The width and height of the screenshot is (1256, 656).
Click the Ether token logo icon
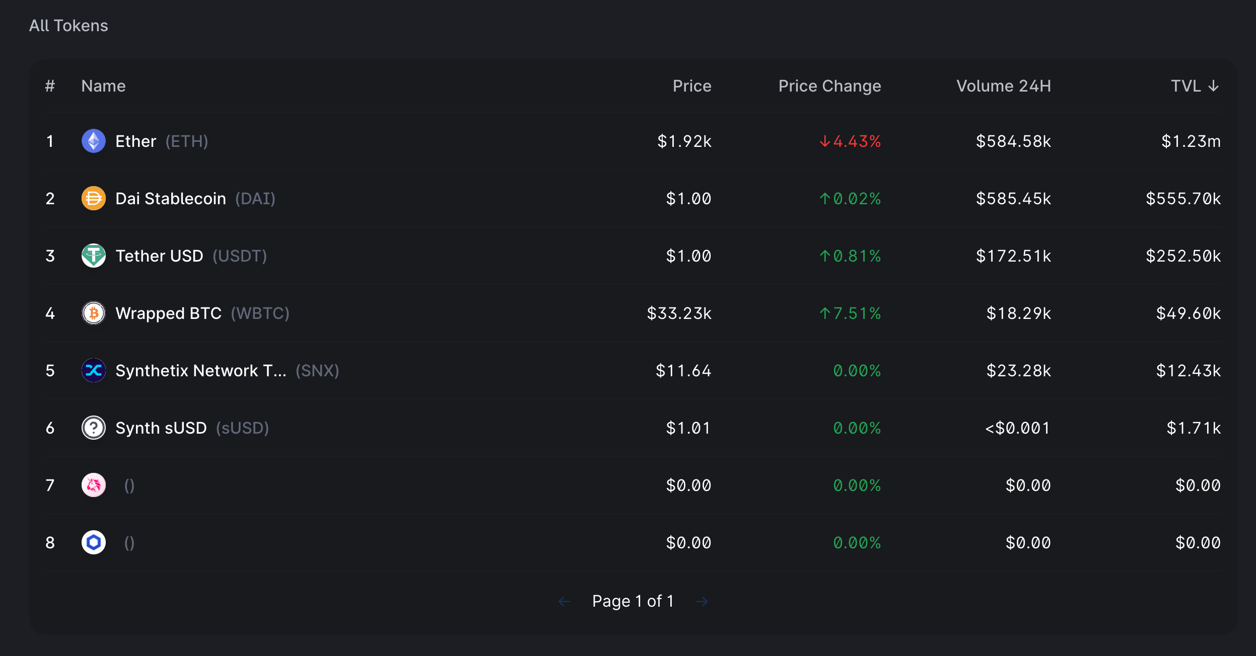point(94,141)
